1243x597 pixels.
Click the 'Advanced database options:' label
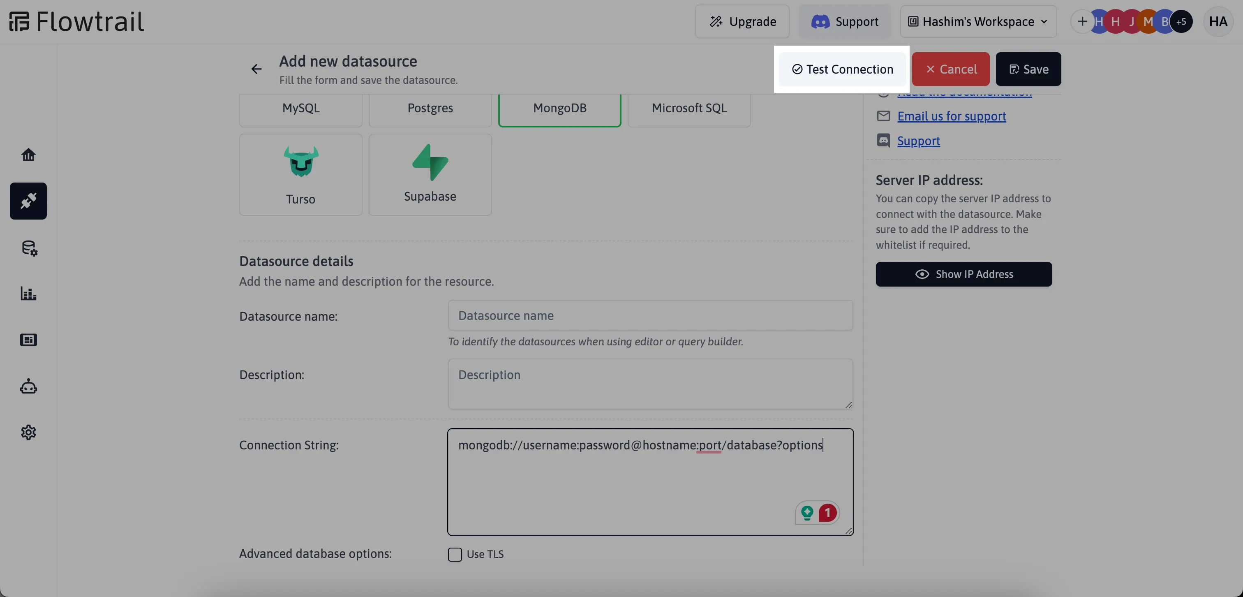tap(316, 554)
